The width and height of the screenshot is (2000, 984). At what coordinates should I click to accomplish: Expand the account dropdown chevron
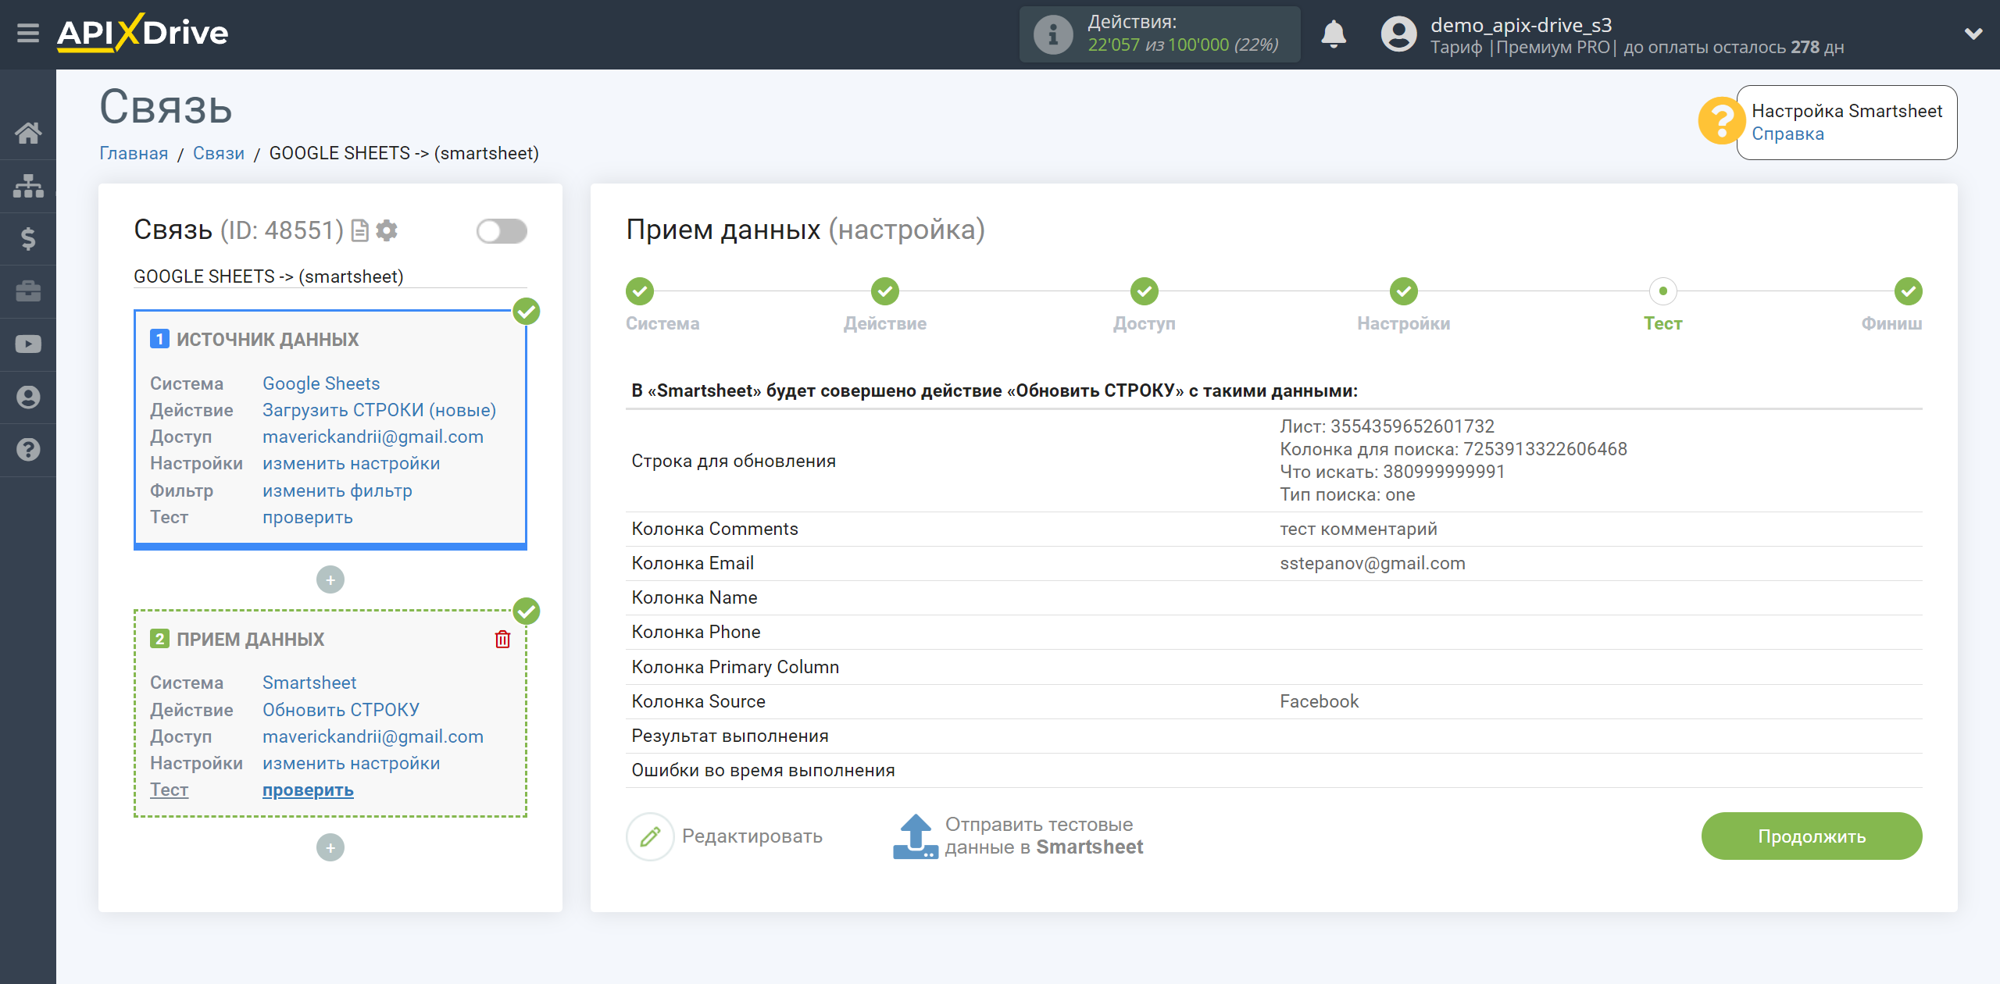[1973, 34]
